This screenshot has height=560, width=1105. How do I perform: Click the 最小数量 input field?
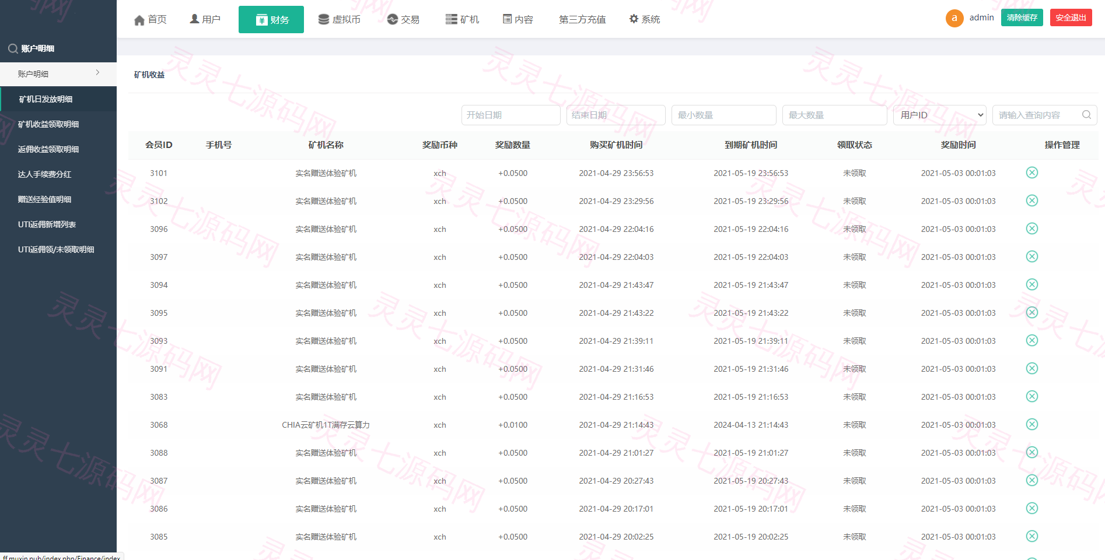tap(724, 115)
